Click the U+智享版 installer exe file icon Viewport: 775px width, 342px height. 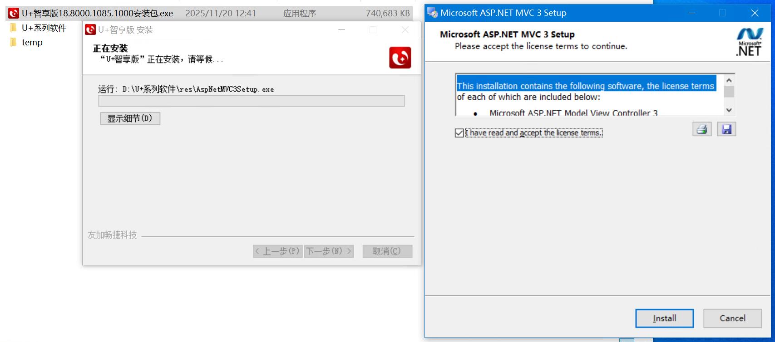coord(14,13)
